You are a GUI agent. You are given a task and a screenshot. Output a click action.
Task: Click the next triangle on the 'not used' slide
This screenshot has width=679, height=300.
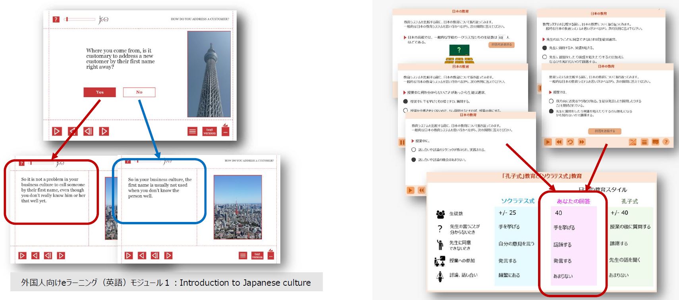pos(168,256)
